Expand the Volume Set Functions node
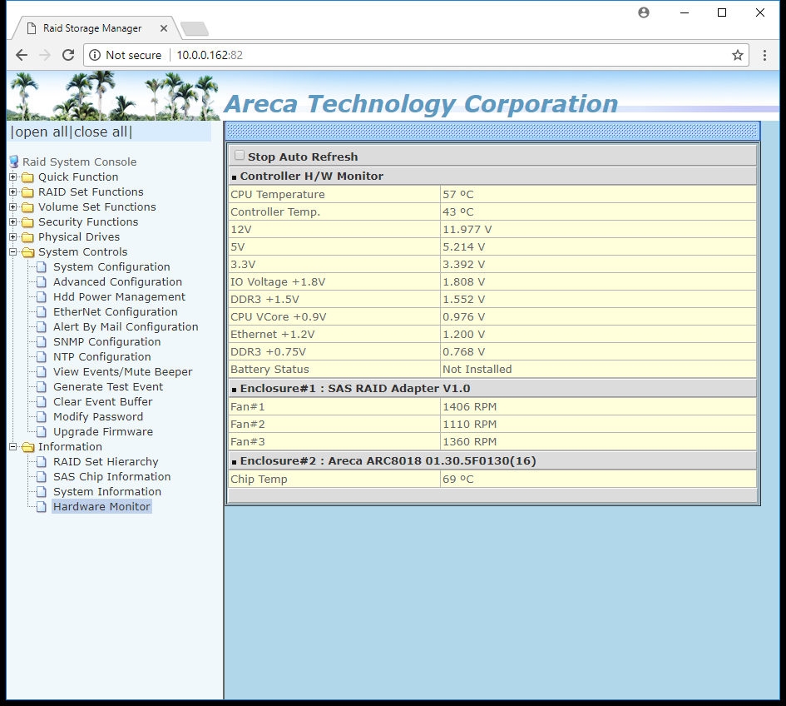Image resolution: width=786 pixels, height=706 pixels. pos(13,207)
